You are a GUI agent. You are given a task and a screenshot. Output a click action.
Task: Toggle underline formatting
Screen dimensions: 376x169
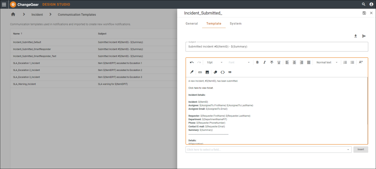click(x=279, y=62)
